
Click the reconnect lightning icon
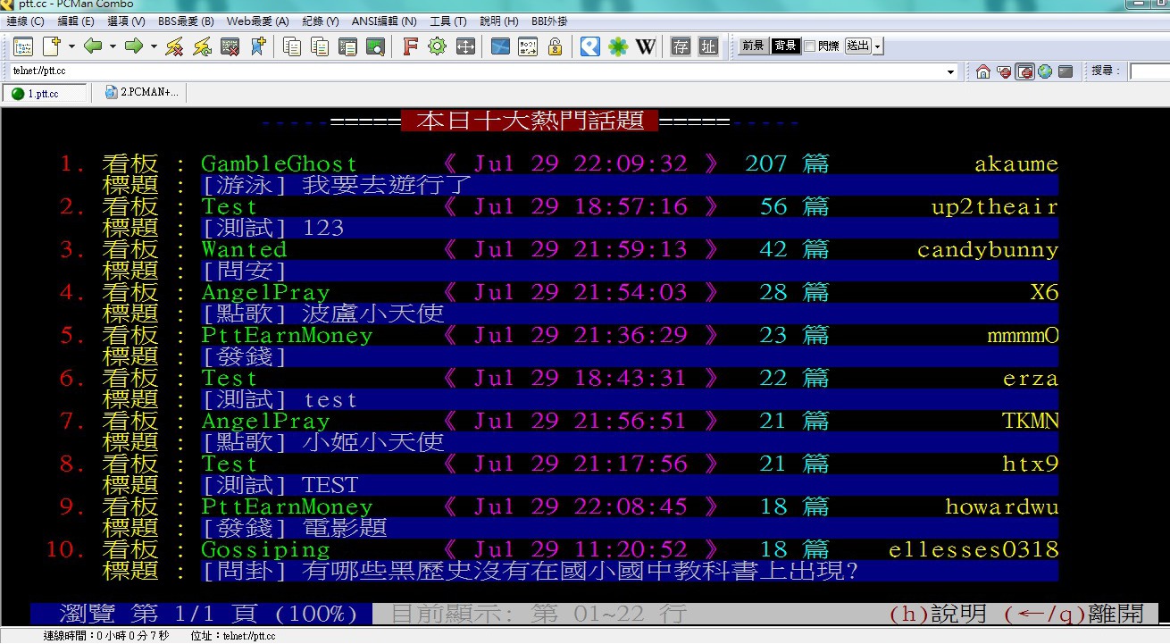click(x=202, y=46)
